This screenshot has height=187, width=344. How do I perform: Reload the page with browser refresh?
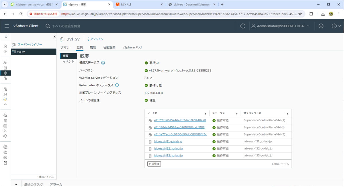[21, 14]
